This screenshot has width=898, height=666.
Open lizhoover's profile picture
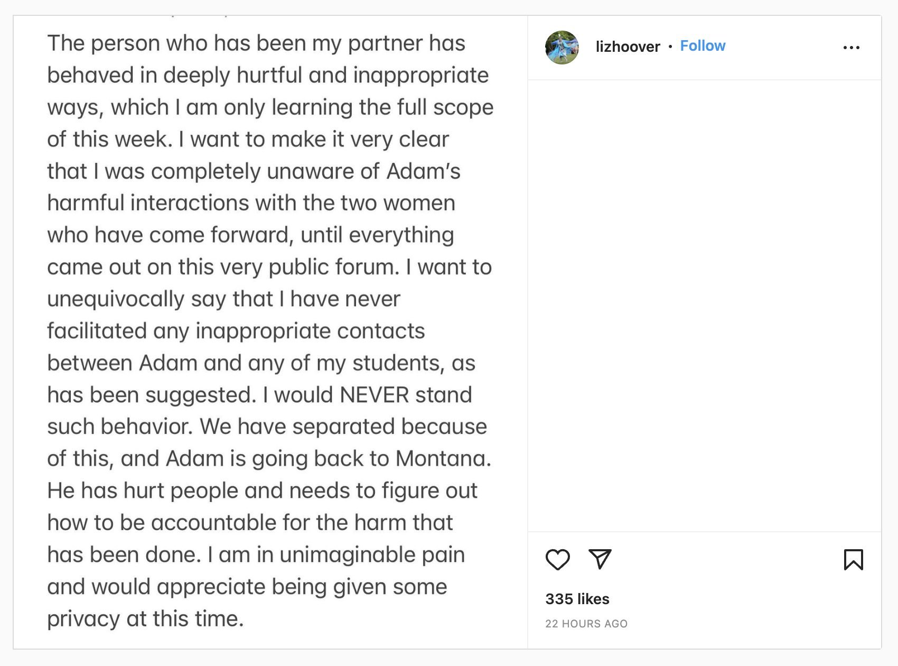pos(562,48)
